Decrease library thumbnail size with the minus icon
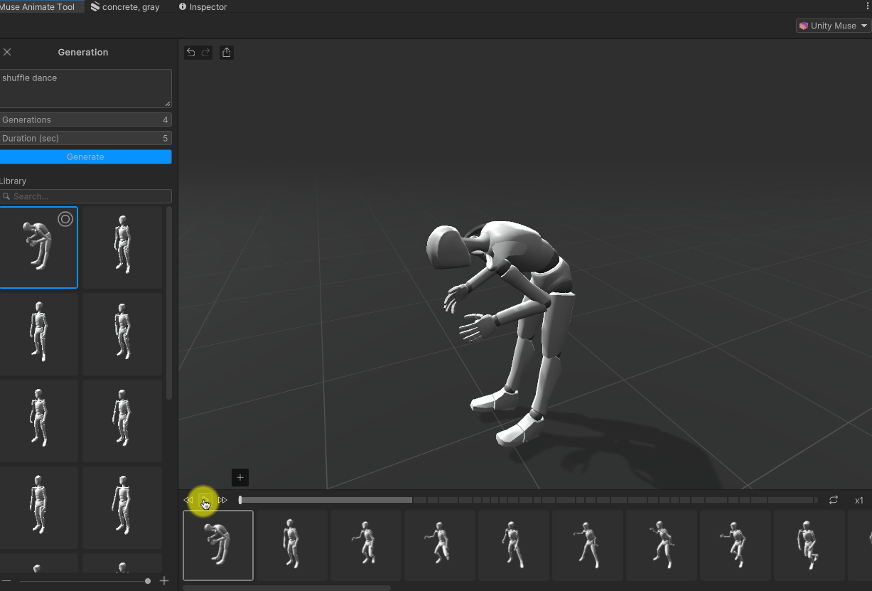Image resolution: width=872 pixels, height=591 pixels. [x=6, y=581]
